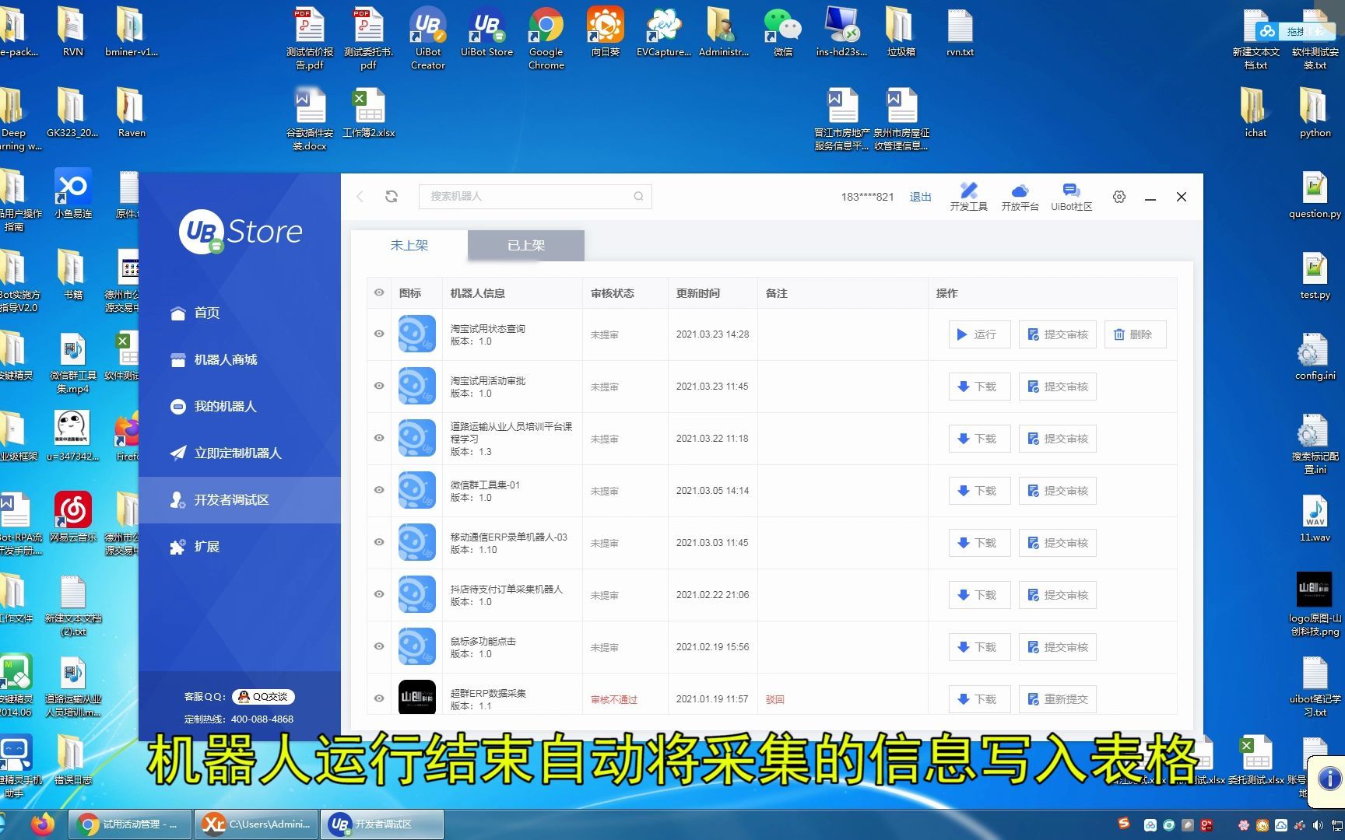
Task: Click the search magnifier icon
Action: coord(638,196)
